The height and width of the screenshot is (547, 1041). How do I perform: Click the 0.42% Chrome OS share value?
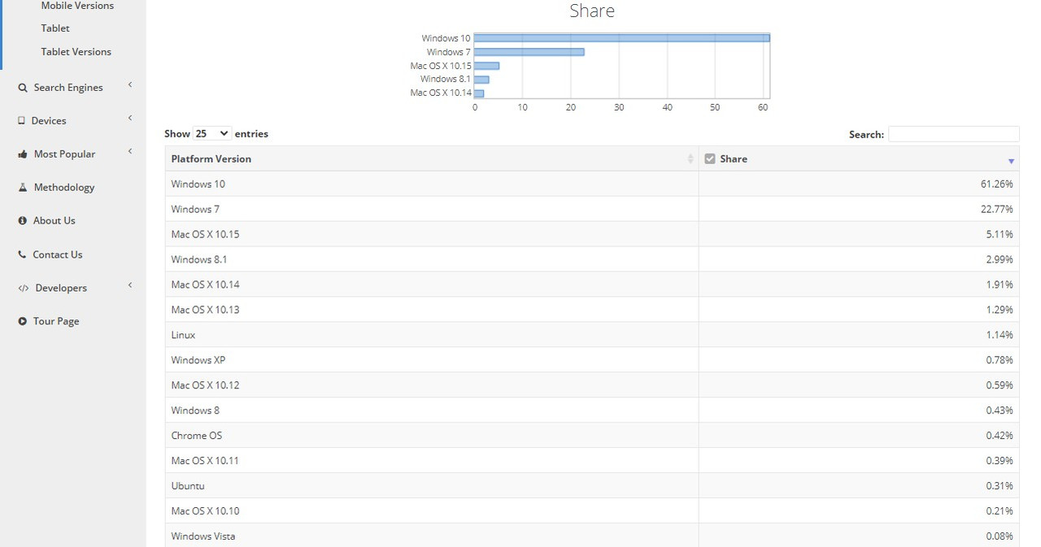1000,436
